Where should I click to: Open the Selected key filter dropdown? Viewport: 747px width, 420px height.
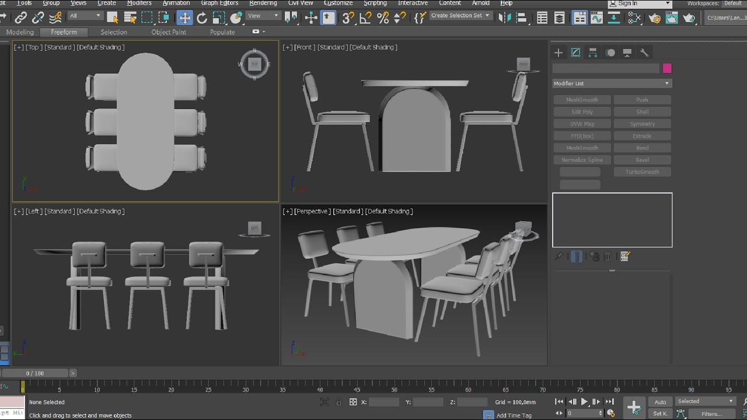click(705, 401)
